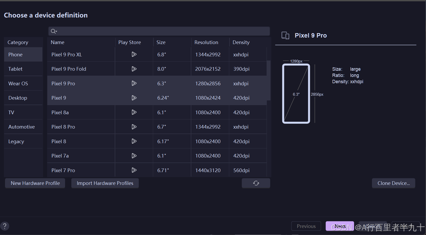Select the Tablet category
The height and width of the screenshot is (235, 426).
pos(23,69)
